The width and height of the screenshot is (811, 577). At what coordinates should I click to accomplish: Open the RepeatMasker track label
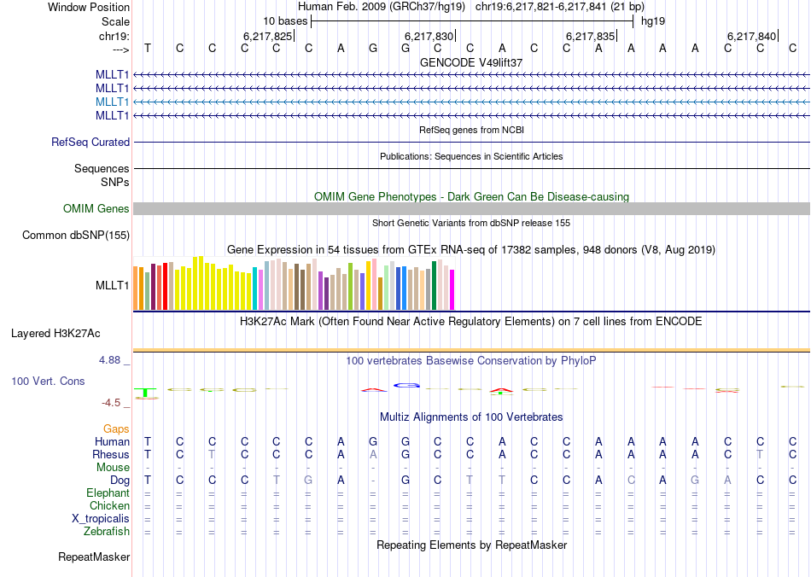(94, 557)
